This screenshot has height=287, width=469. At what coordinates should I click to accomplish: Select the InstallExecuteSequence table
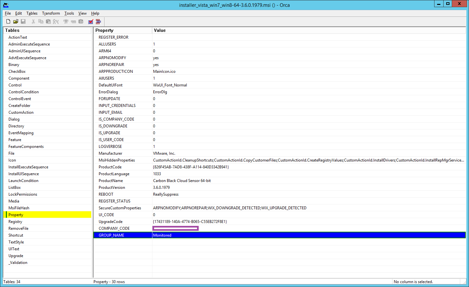(28, 167)
